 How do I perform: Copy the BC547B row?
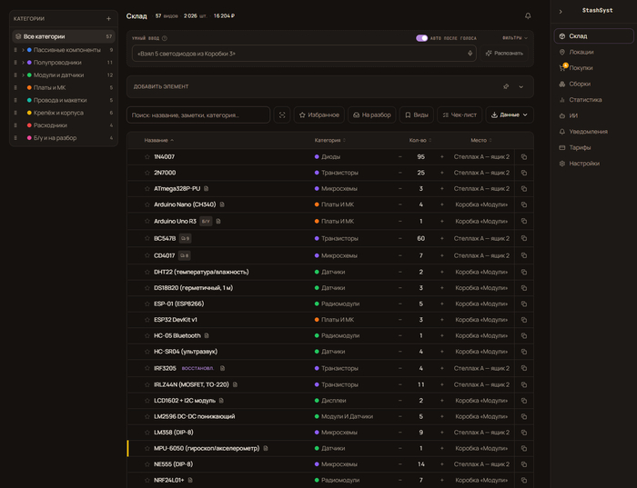524,238
